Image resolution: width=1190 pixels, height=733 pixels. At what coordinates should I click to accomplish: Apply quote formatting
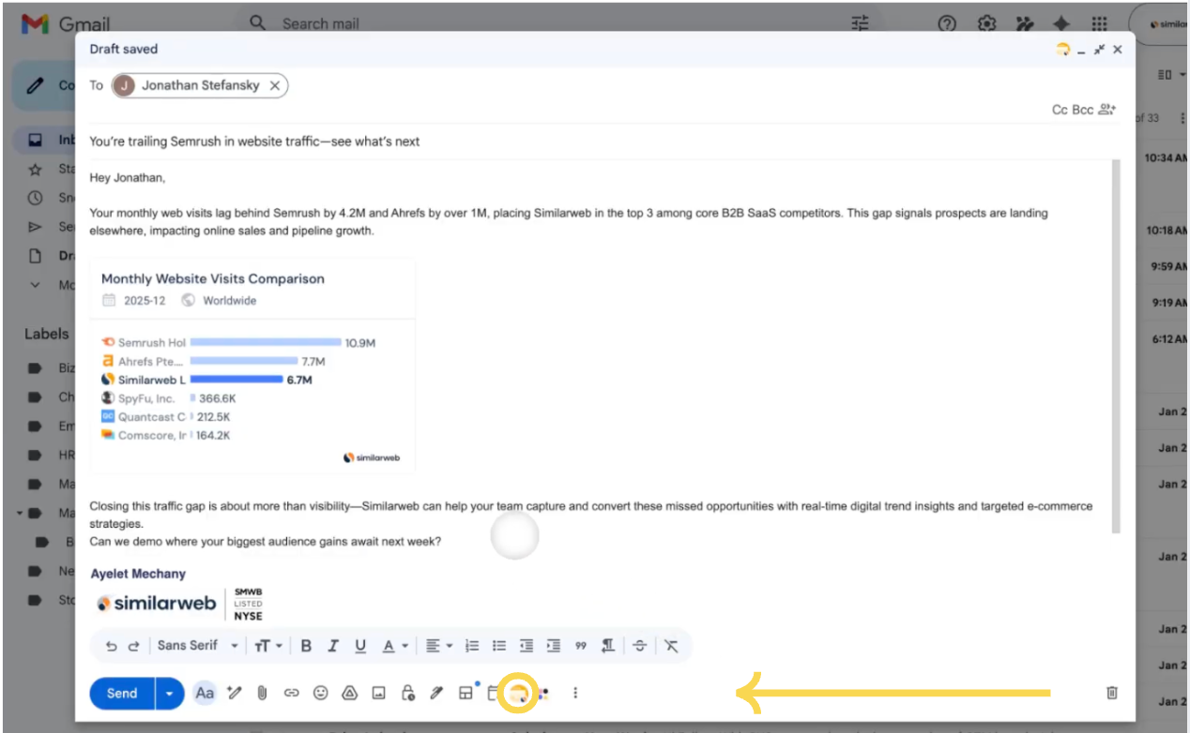581,646
